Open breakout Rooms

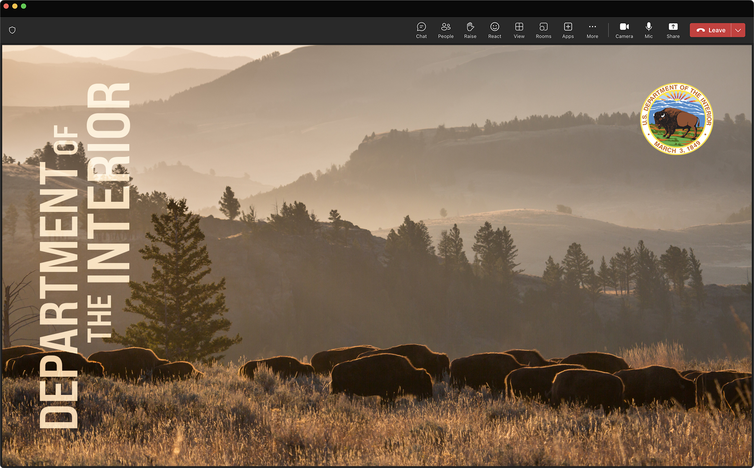coord(543,30)
